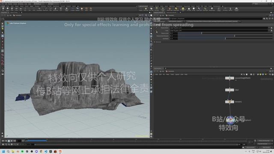
Task: Open the Displacement texture dropdown arrow
Action: 269,28
